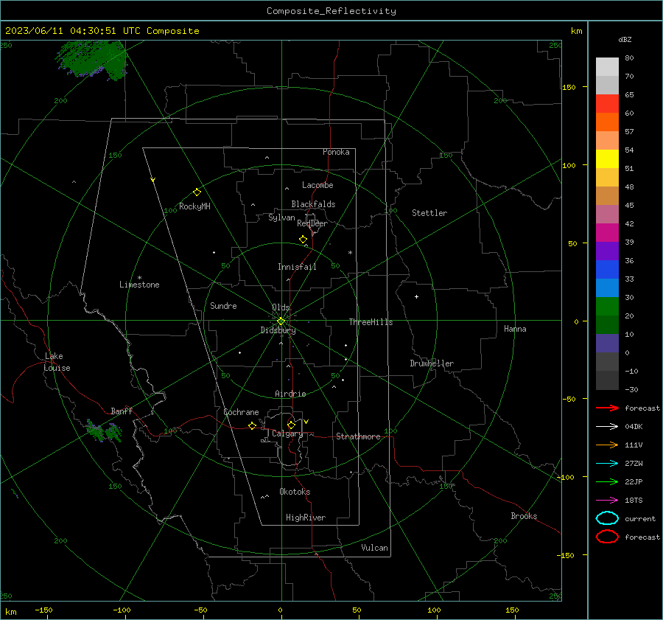Screen dimensions: 663x620
Task: Click the Strathmore label
Action: pyautogui.click(x=358, y=436)
